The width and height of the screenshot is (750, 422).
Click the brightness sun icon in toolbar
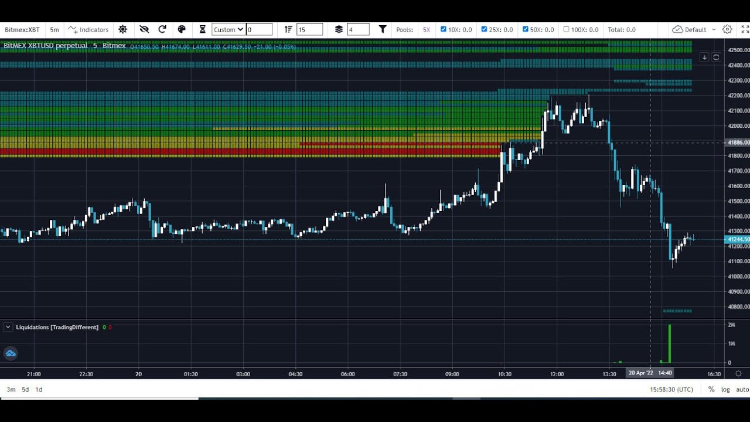click(122, 29)
